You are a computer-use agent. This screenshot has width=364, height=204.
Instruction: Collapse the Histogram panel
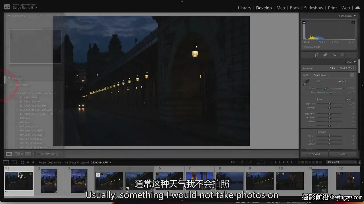pyautogui.click(x=355, y=16)
